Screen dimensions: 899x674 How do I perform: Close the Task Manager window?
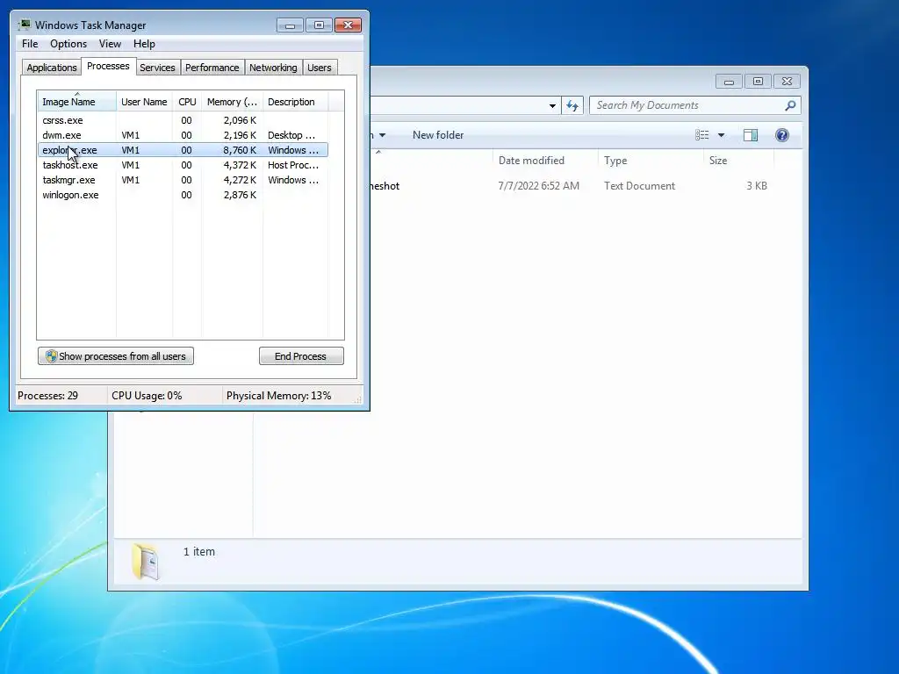[348, 25]
